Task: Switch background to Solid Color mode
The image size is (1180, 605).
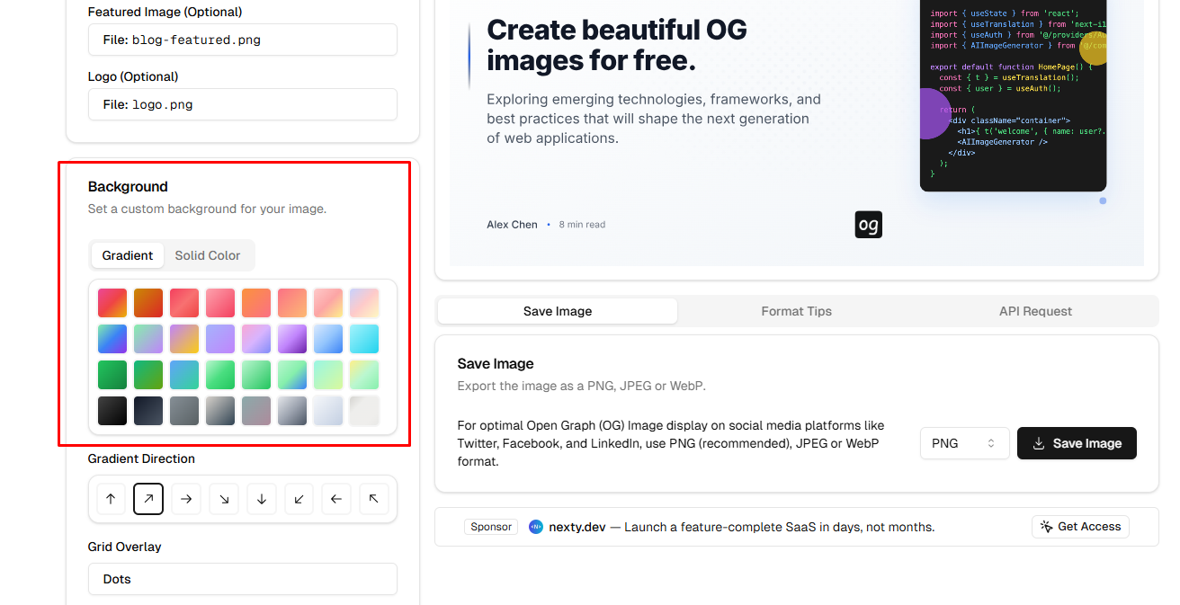Action: 208,255
